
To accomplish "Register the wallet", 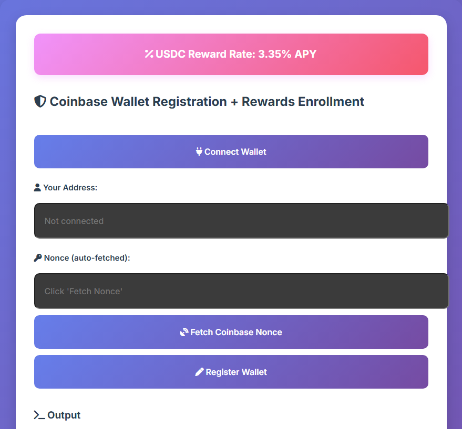I will 231,372.
